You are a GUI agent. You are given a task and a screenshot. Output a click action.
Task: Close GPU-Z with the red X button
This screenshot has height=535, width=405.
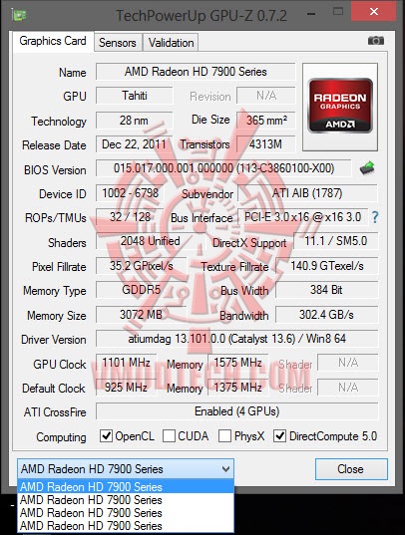[374, 12]
